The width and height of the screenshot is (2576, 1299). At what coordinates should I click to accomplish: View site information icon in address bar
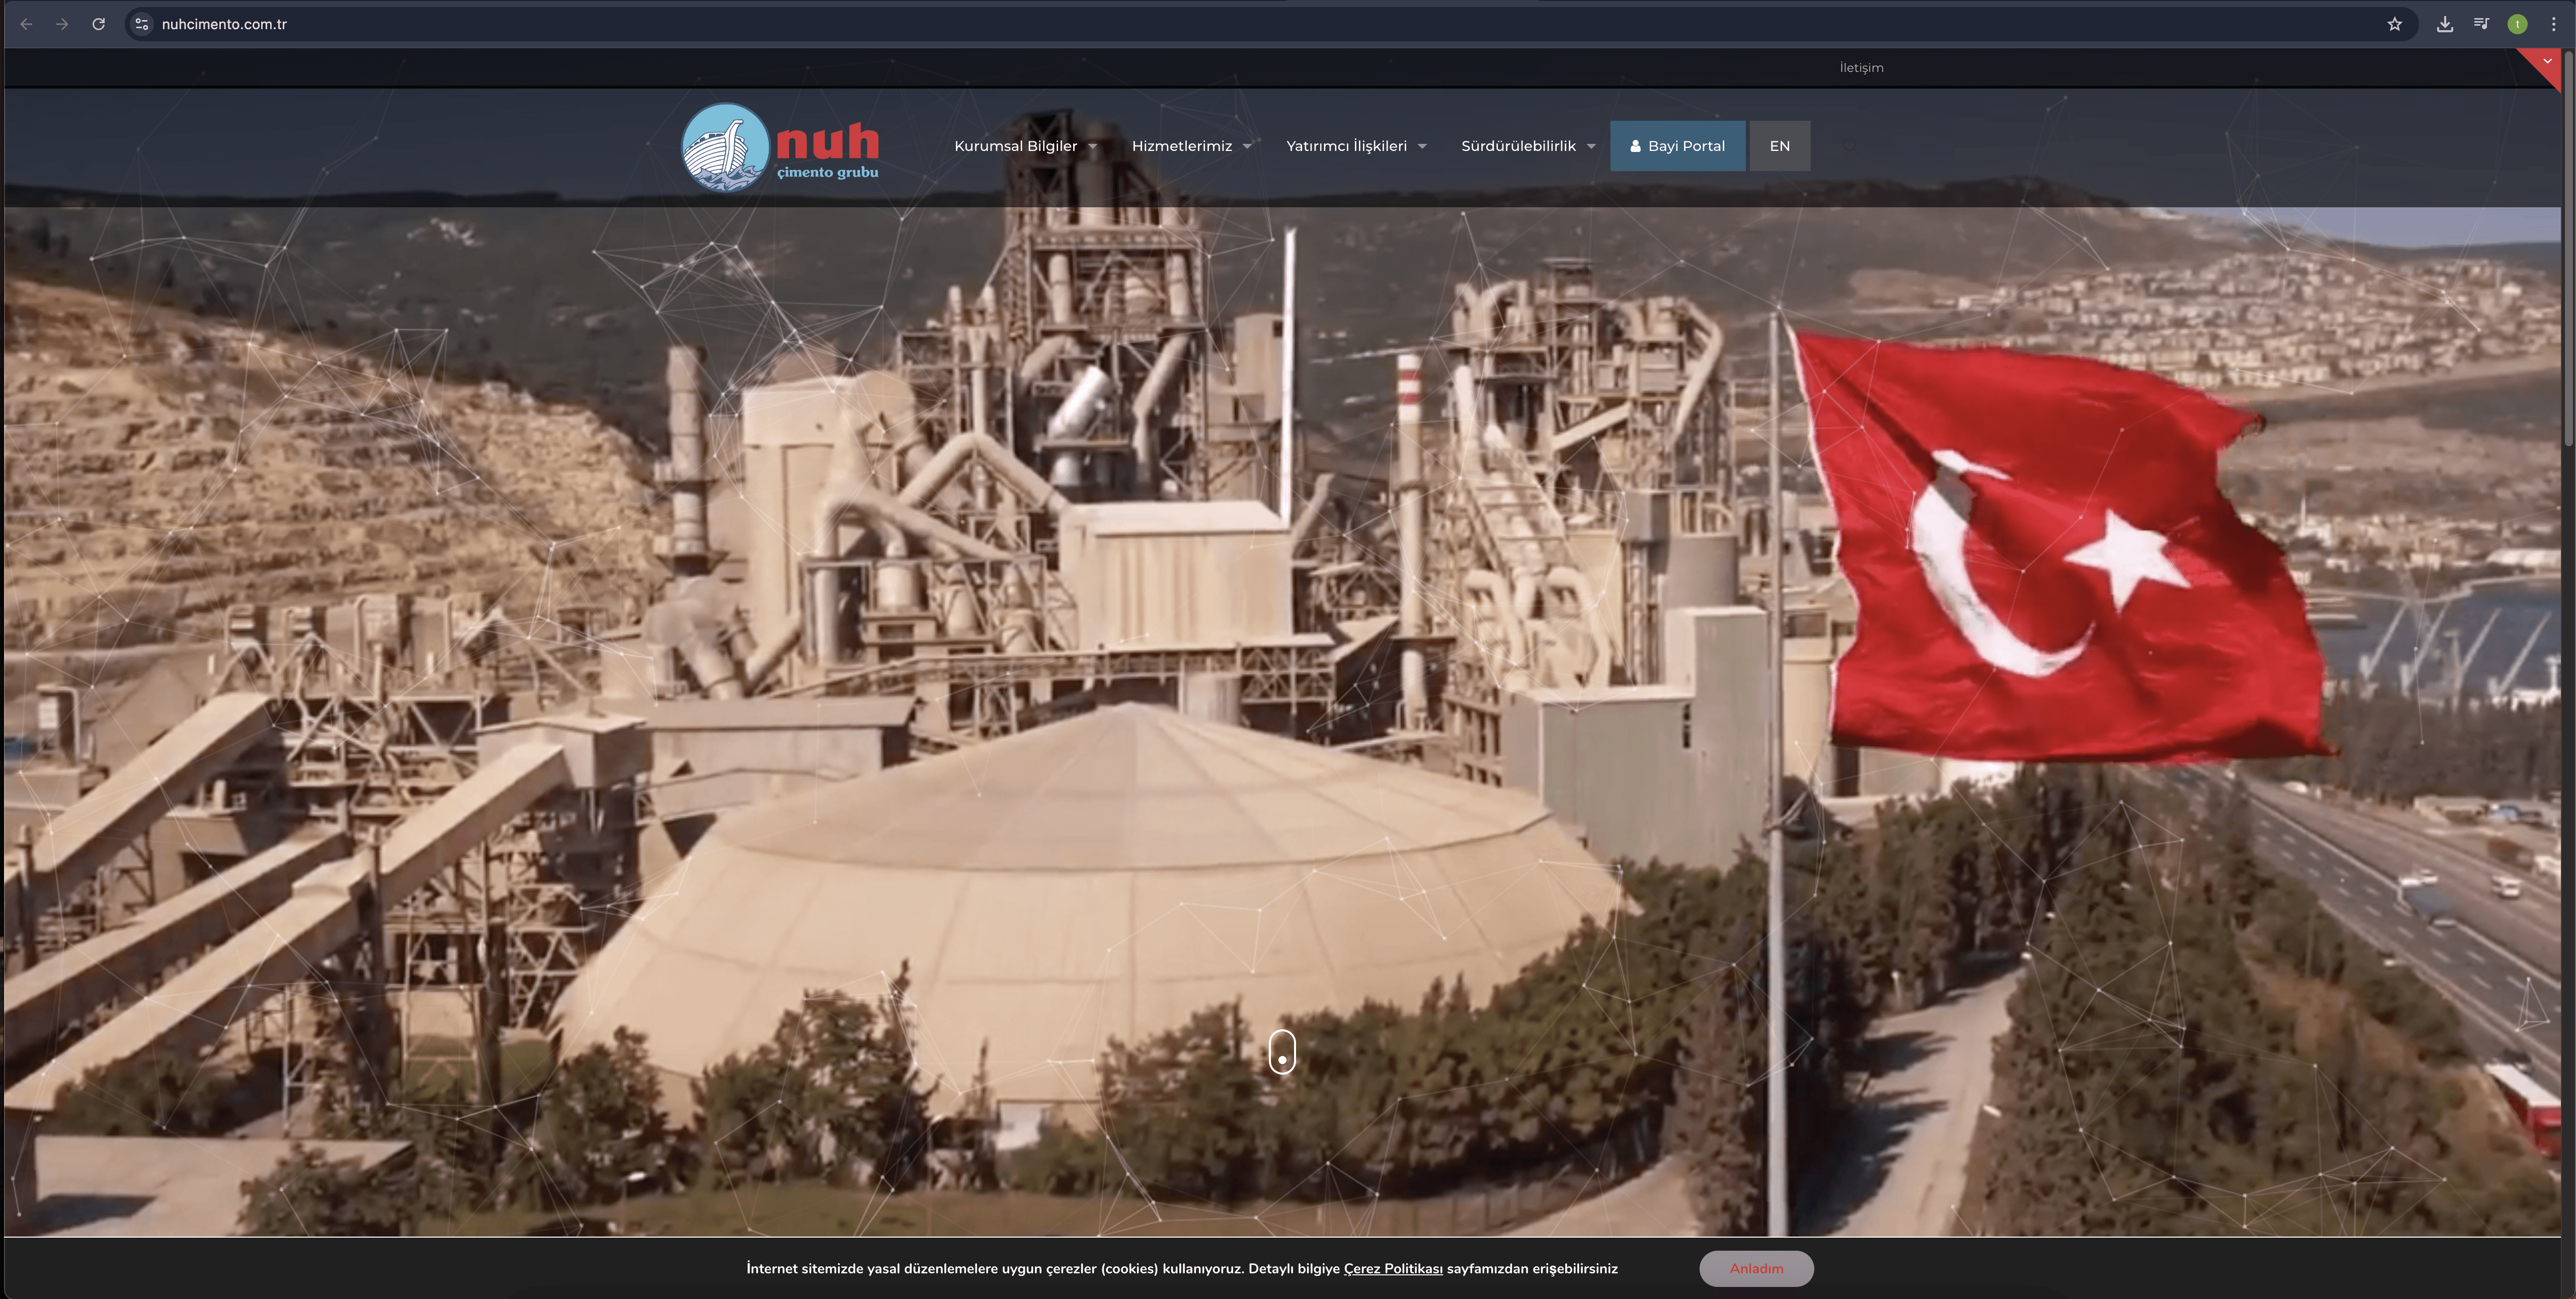(142, 24)
